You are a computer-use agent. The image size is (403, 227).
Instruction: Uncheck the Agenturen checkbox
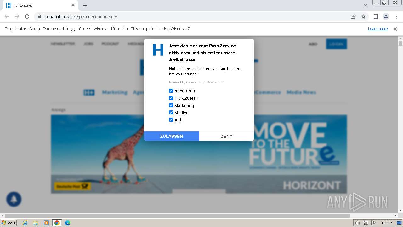click(x=171, y=91)
